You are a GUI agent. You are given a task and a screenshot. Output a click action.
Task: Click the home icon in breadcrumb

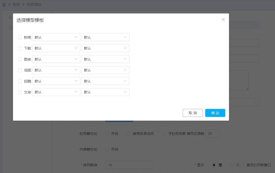(x=4, y=4)
